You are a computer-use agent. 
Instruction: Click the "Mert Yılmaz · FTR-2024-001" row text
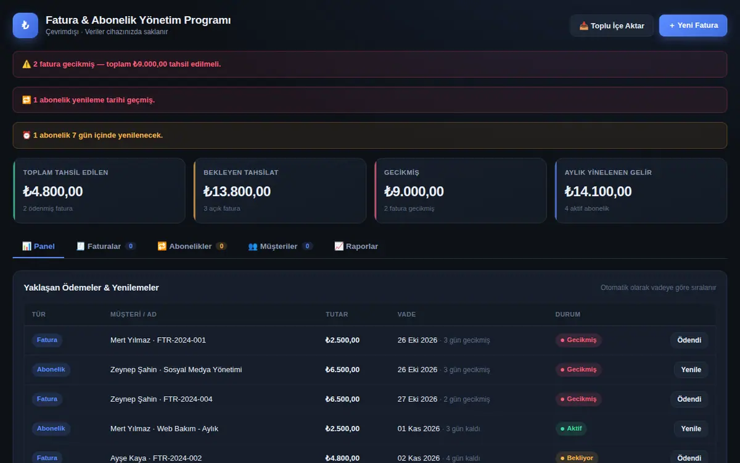(x=158, y=340)
